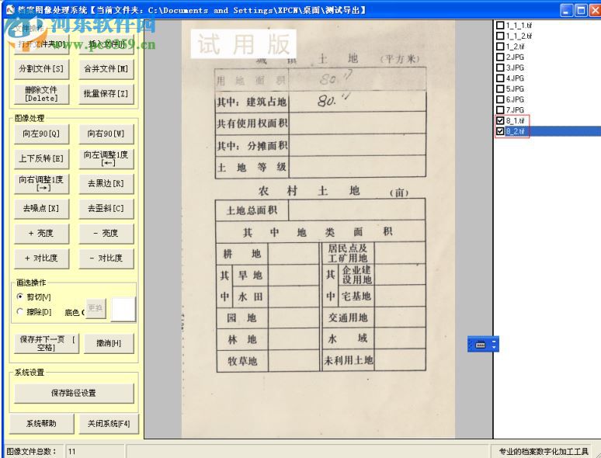This screenshot has width=601, height=458.
Task: Click the 合并文件[M] merge files button
Action: [x=106, y=69]
